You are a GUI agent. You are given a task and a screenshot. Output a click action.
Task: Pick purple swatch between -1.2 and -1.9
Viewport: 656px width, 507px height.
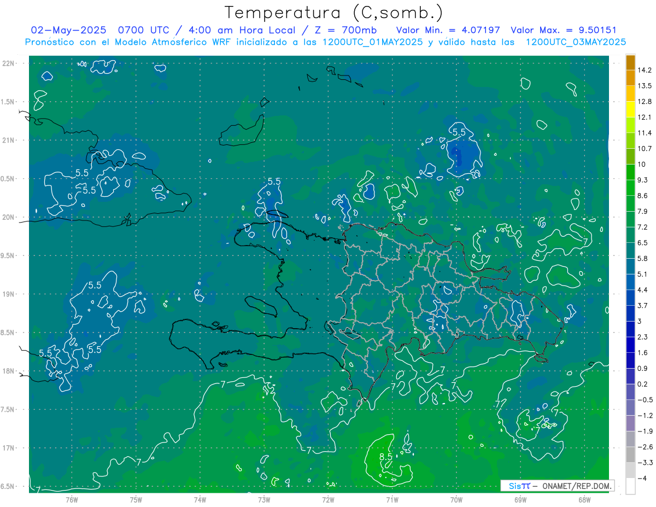coord(630,423)
